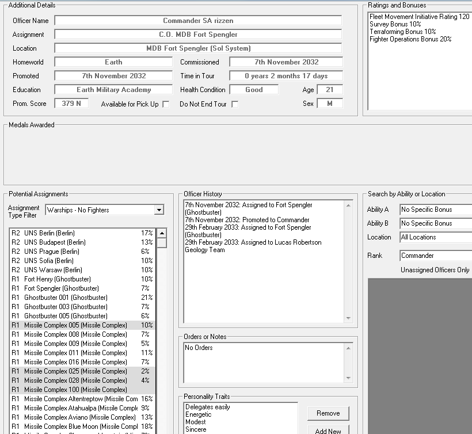Select the Modest personality trait
The height and width of the screenshot is (434, 472).
[195, 422]
